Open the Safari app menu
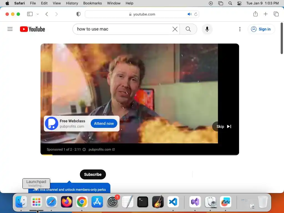Screen dimensions: 284x213 pos(19,3)
